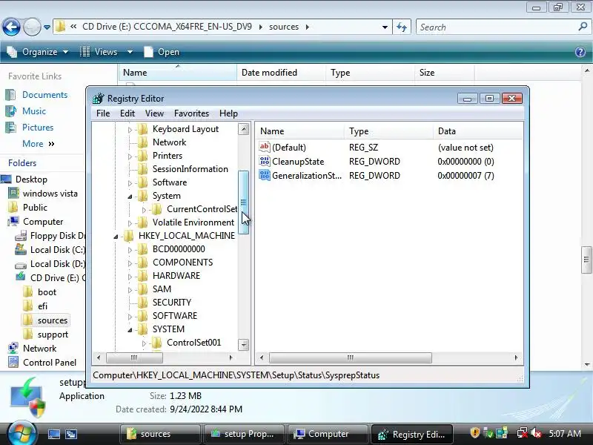This screenshot has height=445, width=593.
Task: Click the search magnifier icon
Action: click(x=583, y=27)
